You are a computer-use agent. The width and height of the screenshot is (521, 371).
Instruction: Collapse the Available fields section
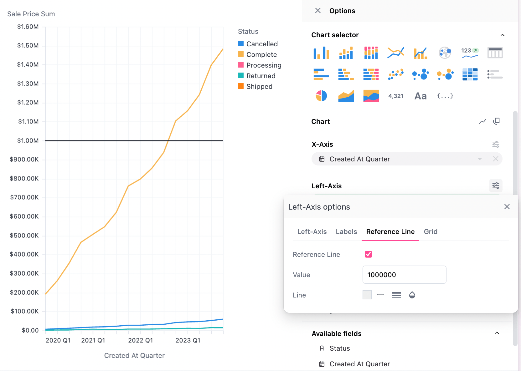[x=497, y=333]
